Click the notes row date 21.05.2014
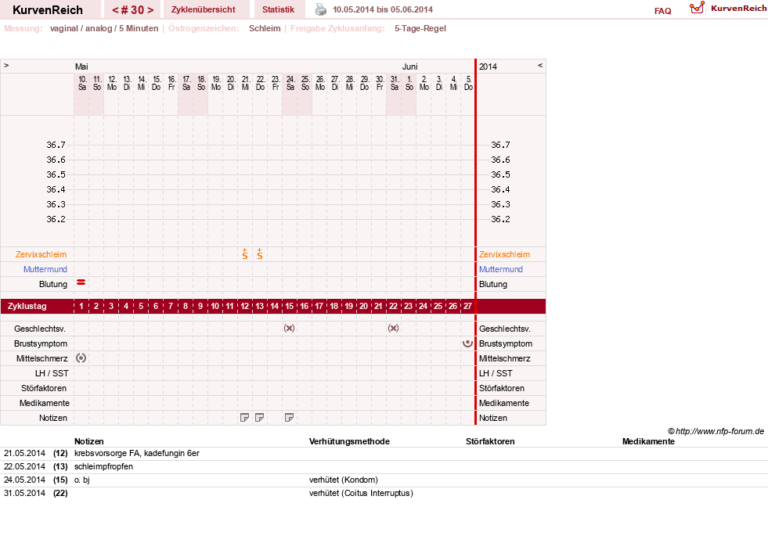The height and width of the screenshot is (550, 768). click(24, 453)
